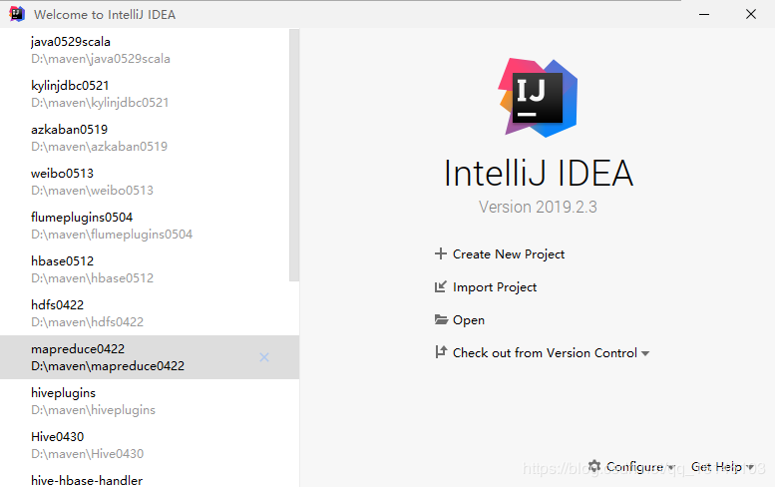Click the Create New Project link

509,254
